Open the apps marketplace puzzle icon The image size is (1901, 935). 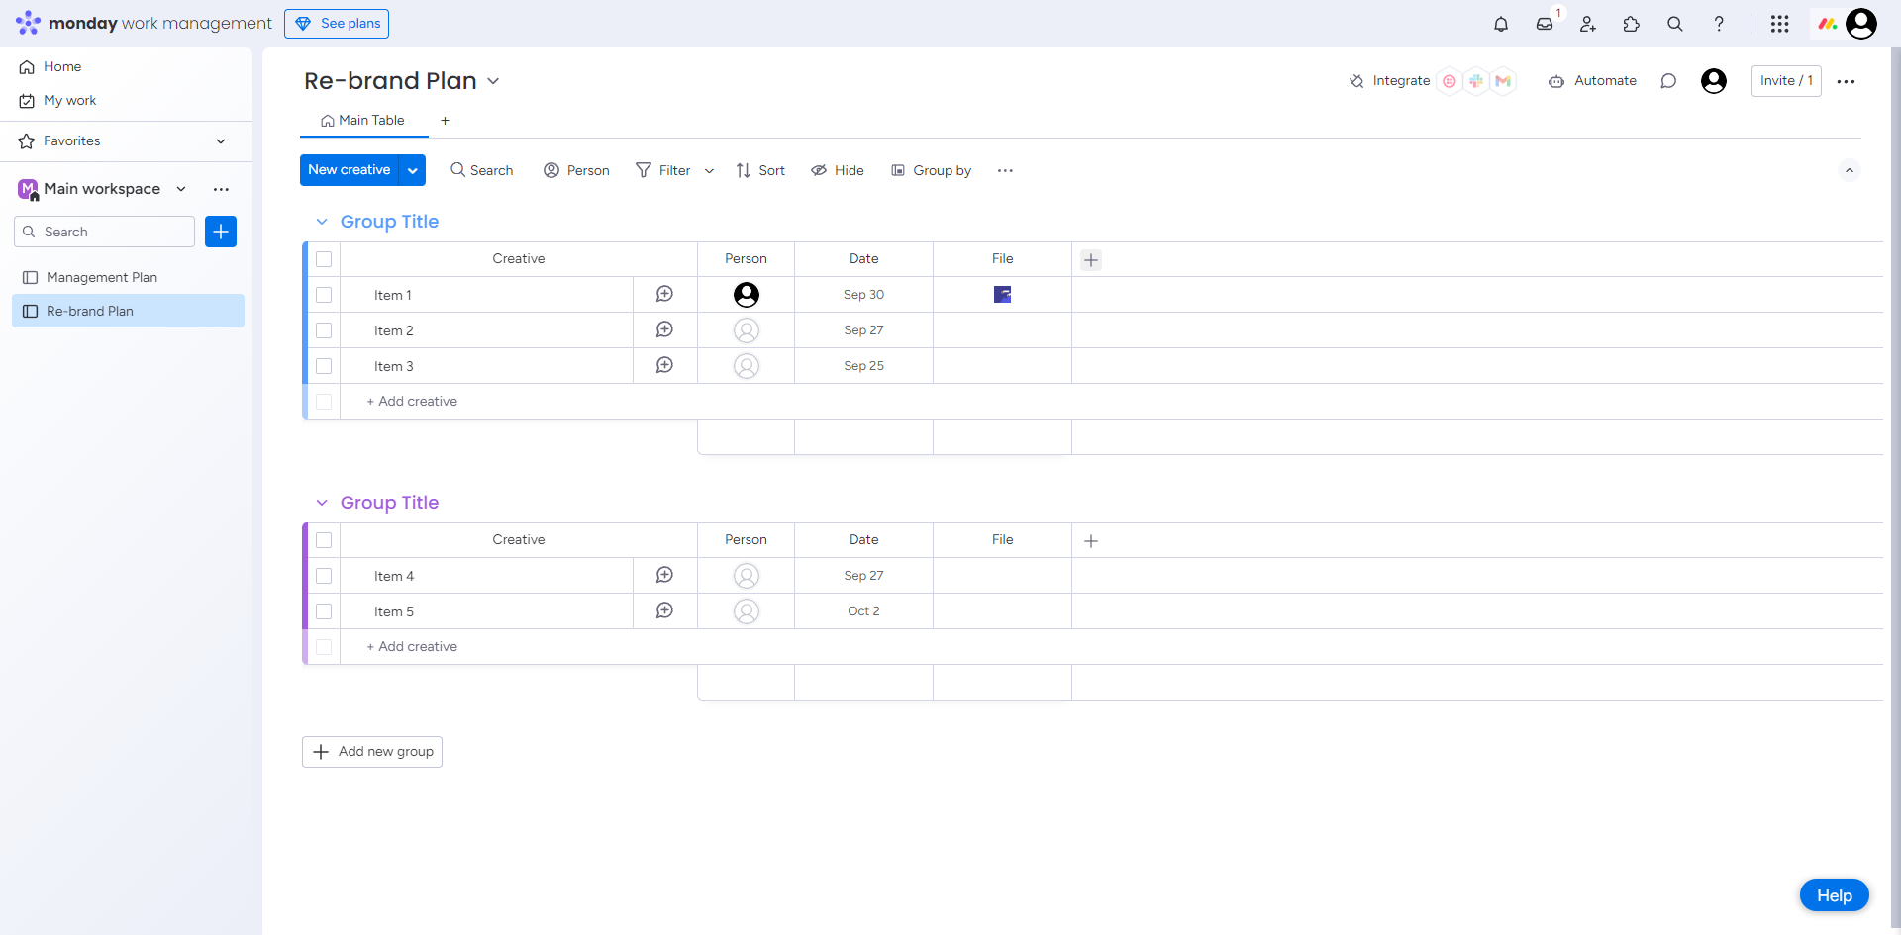[1632, 24]
